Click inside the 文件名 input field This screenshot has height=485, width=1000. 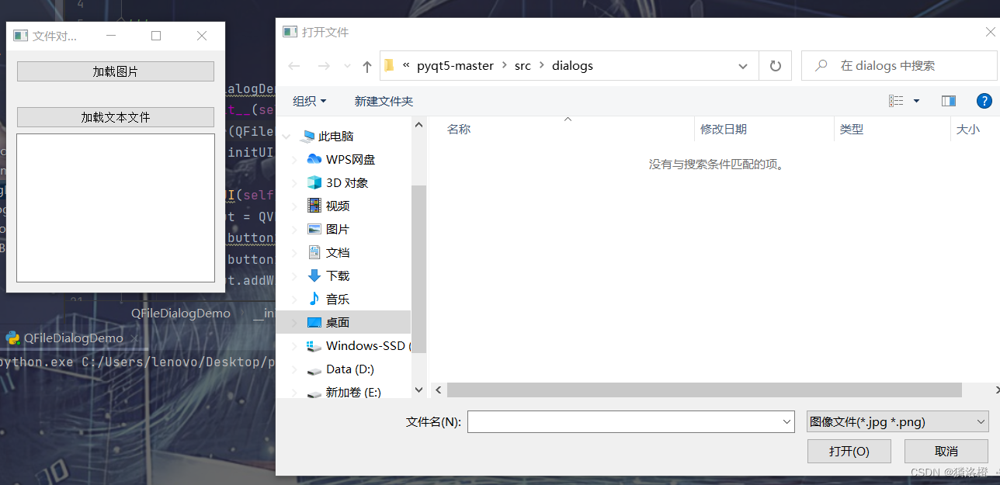point(621,421)
